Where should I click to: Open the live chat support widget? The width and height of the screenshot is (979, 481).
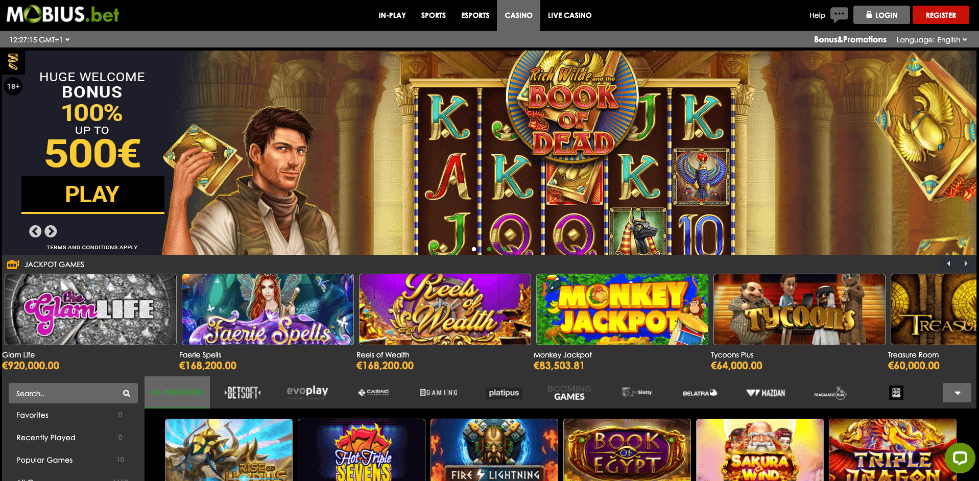tap(960, 457)
